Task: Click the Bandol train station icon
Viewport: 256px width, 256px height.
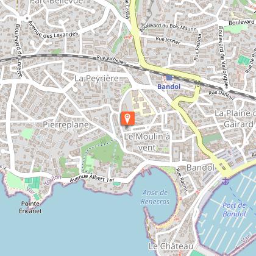Action: click(169, 78)
